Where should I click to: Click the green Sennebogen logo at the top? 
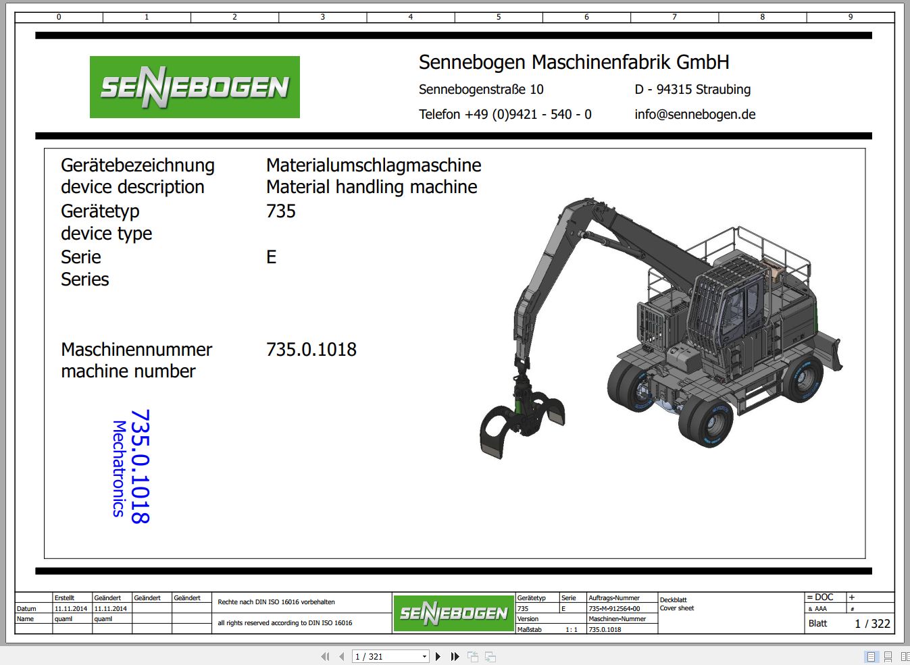click(x=194, y=86)
